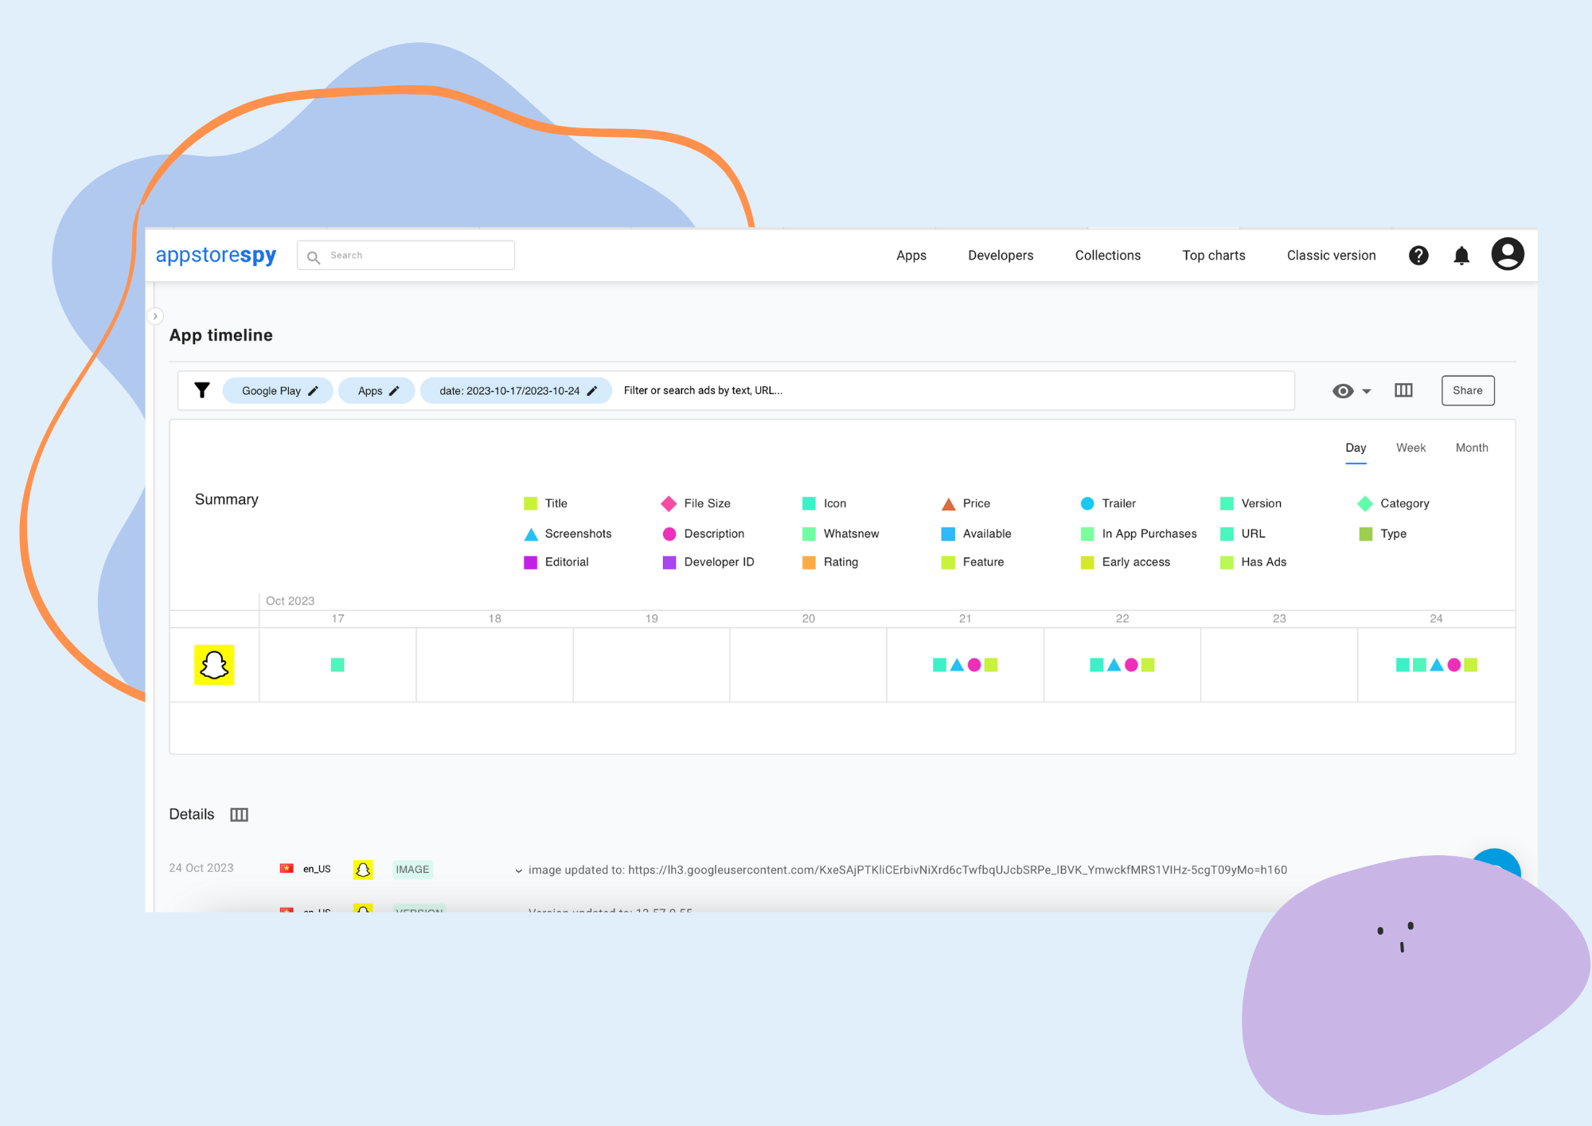Click the Oct 22 description circle marker
Viewport: 1592px width, 1126px height.
(x=1131, y=665)
